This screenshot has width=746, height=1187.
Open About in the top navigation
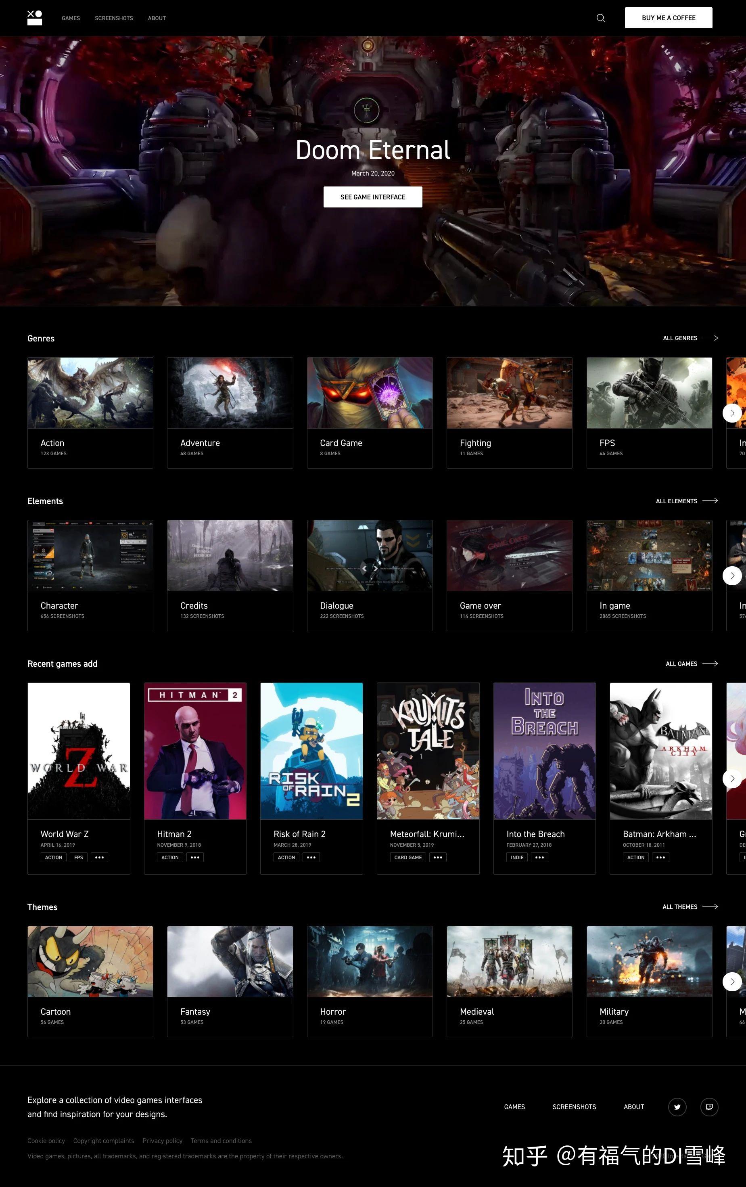click(157, 18)
